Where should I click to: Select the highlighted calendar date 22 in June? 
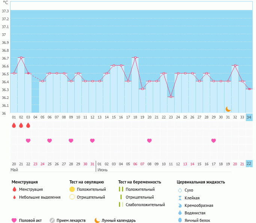click(x=249, y=164)
